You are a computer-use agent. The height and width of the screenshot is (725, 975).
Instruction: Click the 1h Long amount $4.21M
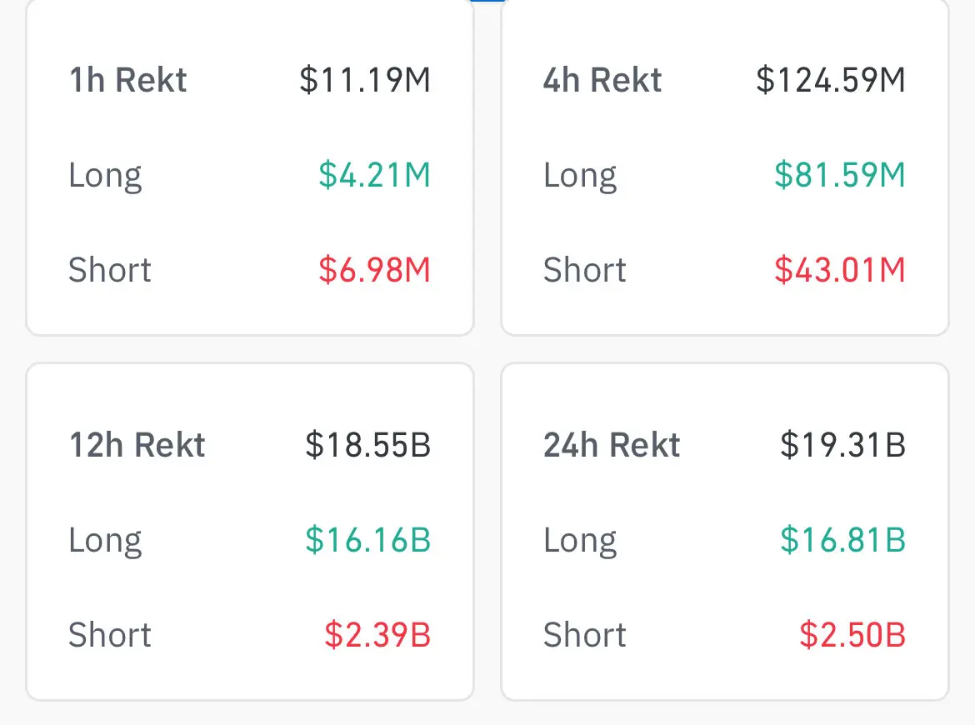point(374,176)
